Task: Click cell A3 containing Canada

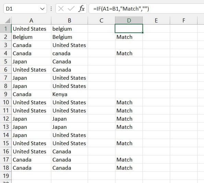Action: tap(31, 45)
